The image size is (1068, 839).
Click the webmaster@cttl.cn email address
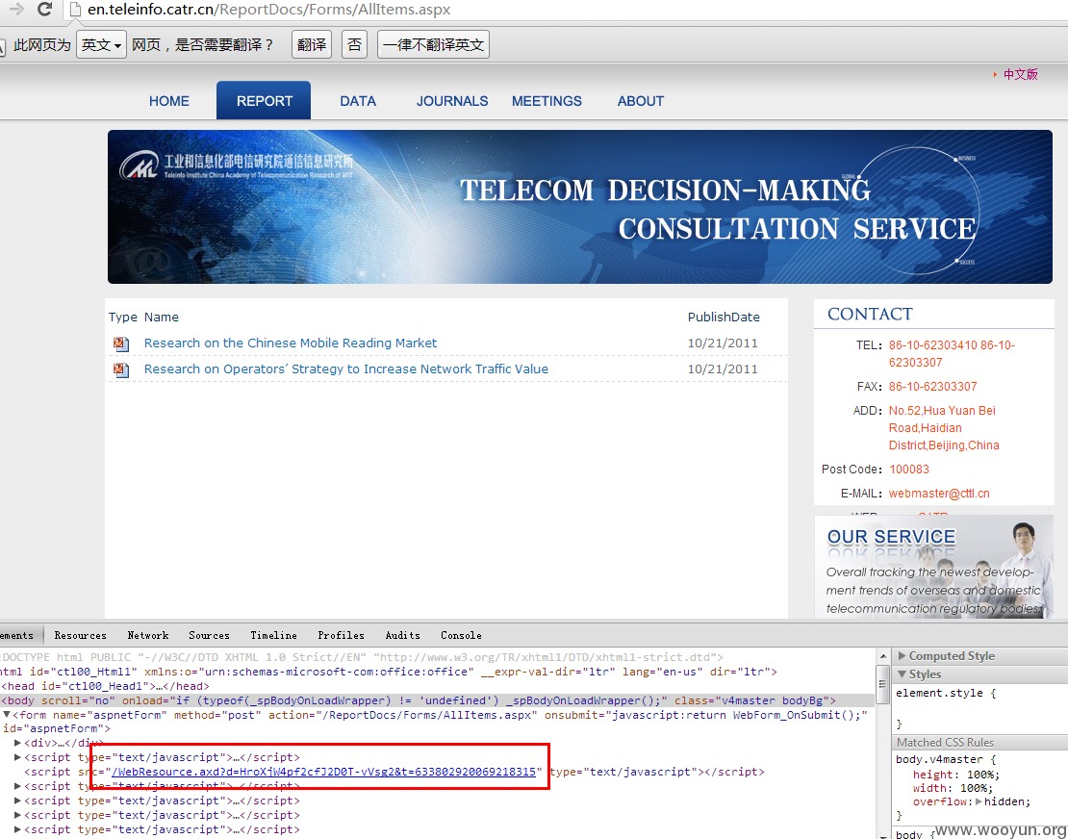pos(939,494)
